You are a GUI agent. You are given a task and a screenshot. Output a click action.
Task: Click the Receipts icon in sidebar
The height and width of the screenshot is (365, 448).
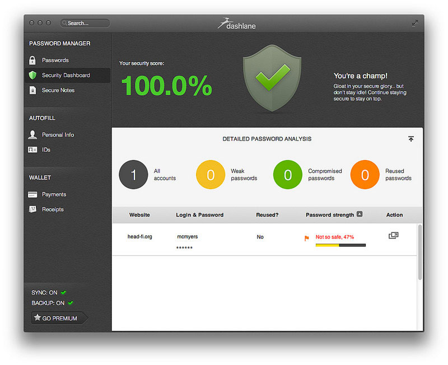32,209
